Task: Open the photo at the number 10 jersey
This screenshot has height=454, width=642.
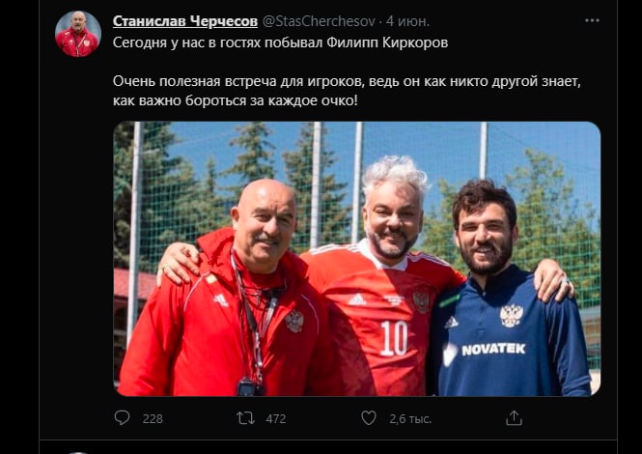Action: 394,338
